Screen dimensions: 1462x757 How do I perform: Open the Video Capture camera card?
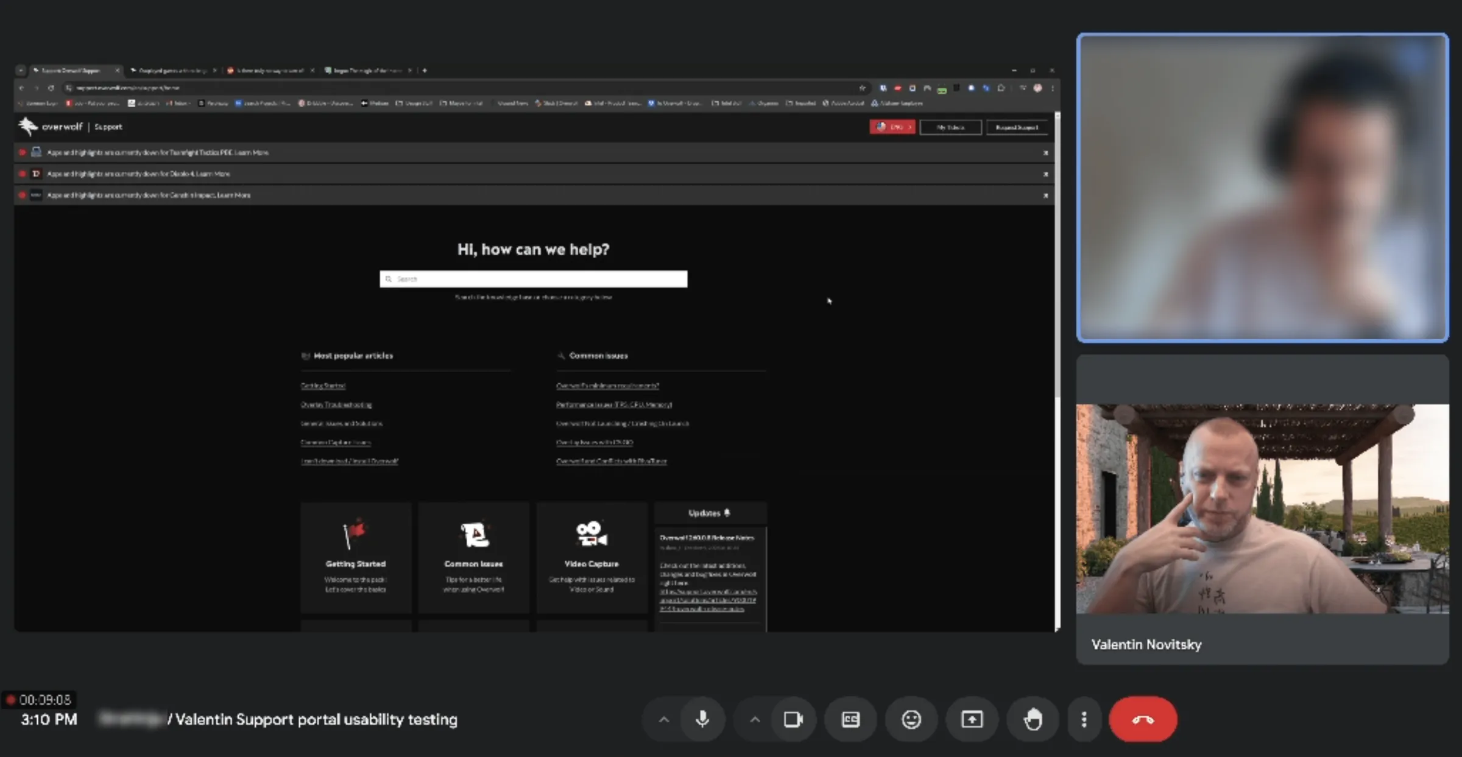[x=592, y=557]
